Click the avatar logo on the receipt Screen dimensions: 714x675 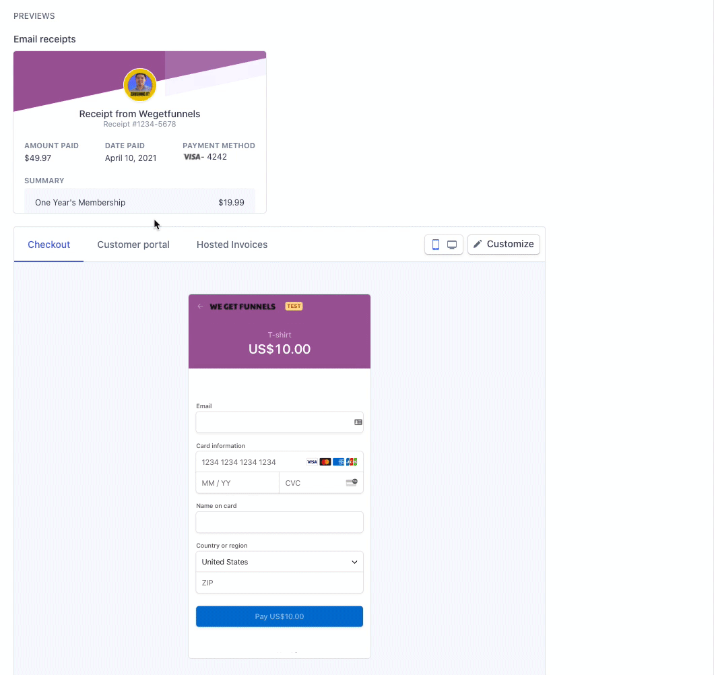[140, 85]
